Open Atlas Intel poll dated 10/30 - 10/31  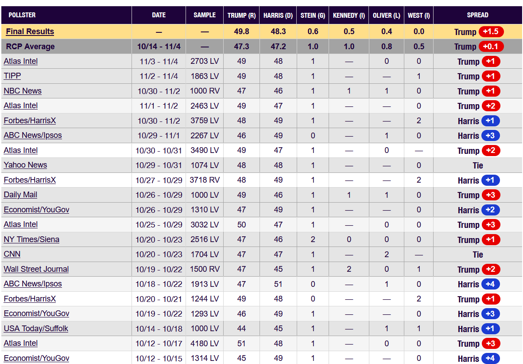pyautogui.click(x=21, y=150)
